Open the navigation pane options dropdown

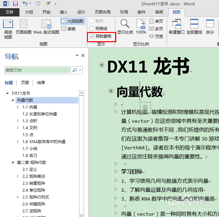[x=77, y=55]
